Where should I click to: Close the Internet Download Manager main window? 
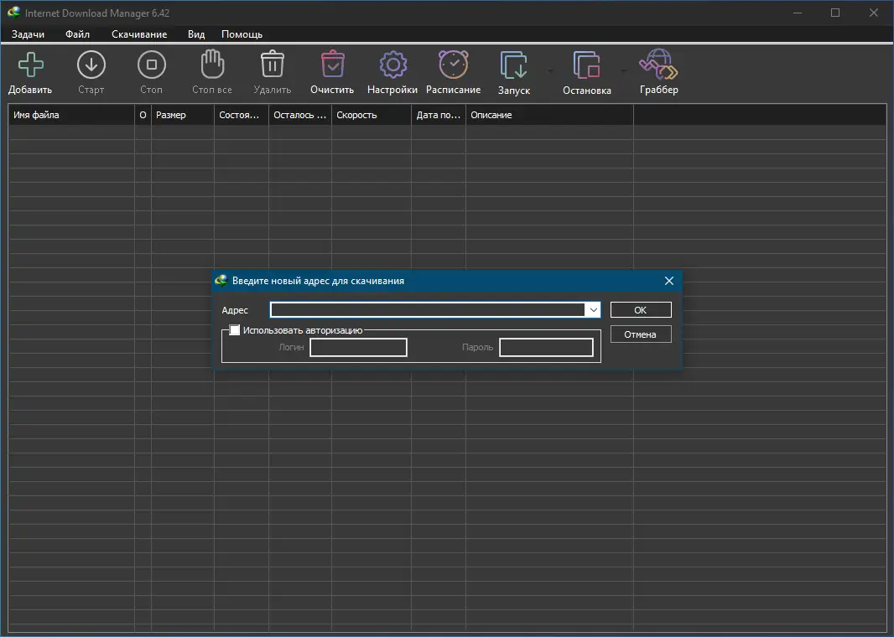tap(874, 13)
